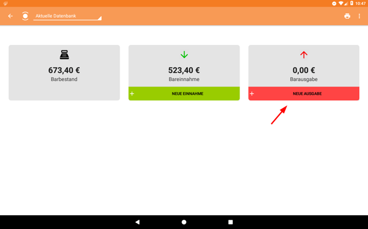Click the 523,40 € Bareinnahme amount
This screenshot has height=229, width=368.
pyautogui.click(x=184, y=70)
